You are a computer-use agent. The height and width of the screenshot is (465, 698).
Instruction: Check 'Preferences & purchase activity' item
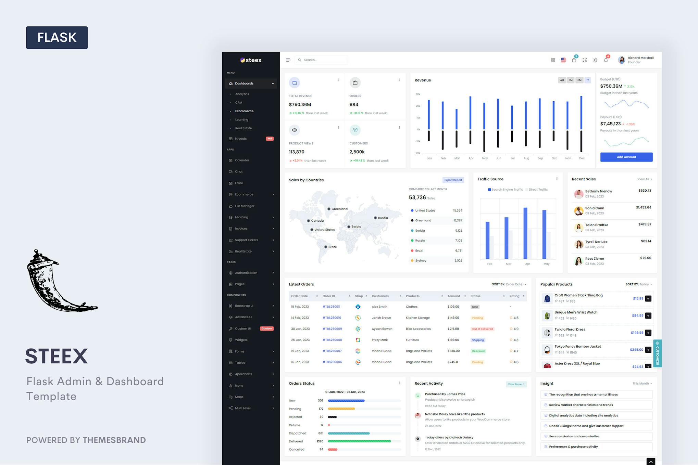(x=546, y=447)
